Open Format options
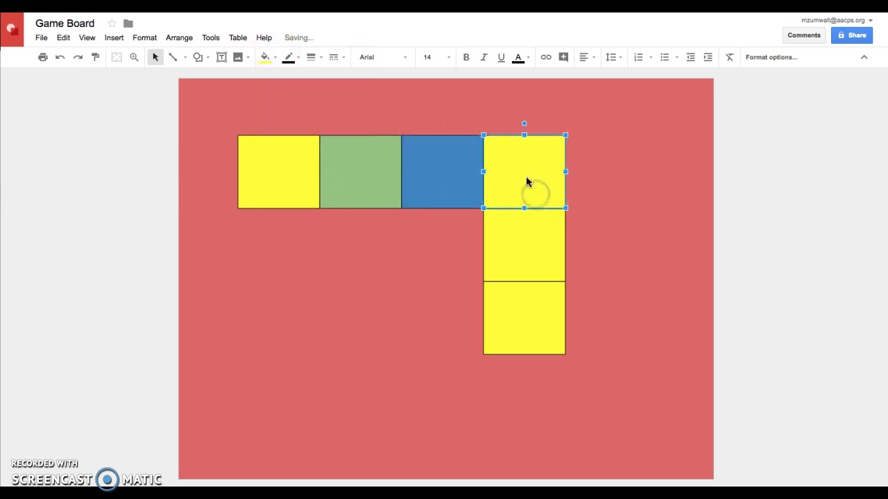888x499 pixels. click(771, 57)
